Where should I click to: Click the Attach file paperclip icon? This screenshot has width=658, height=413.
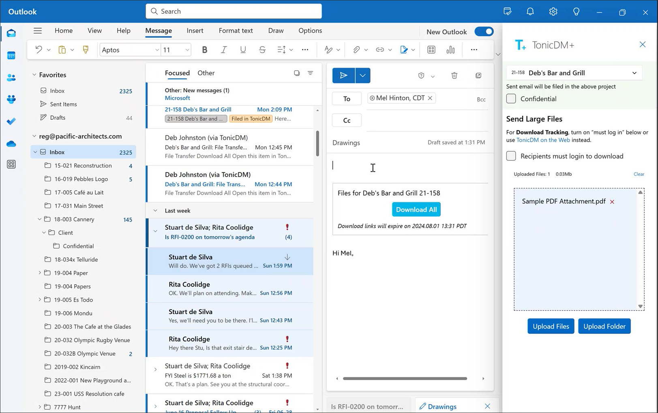point(356,49)
